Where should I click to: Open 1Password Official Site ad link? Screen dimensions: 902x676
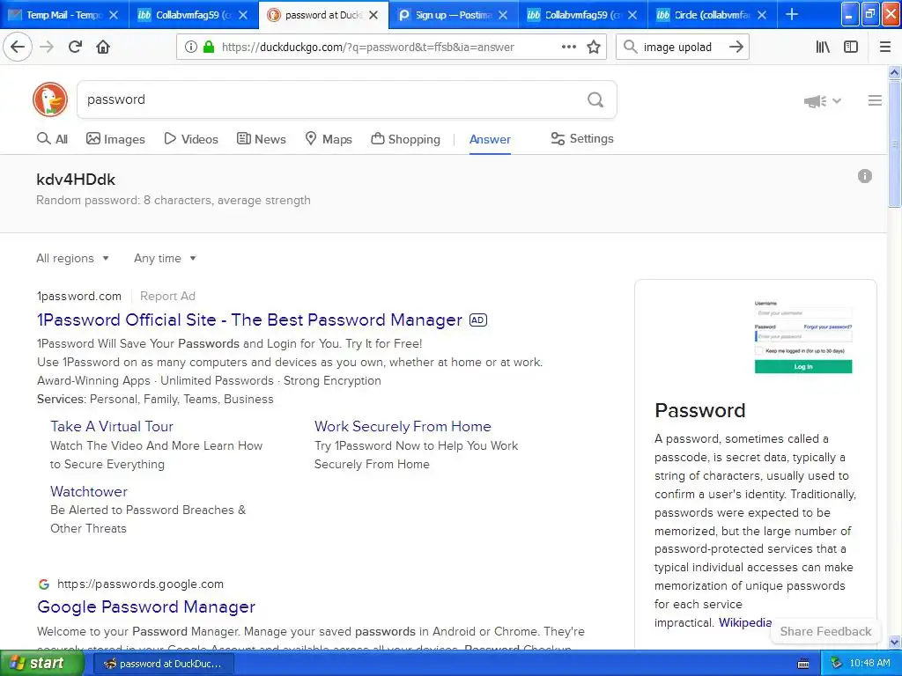pos(249,320)
